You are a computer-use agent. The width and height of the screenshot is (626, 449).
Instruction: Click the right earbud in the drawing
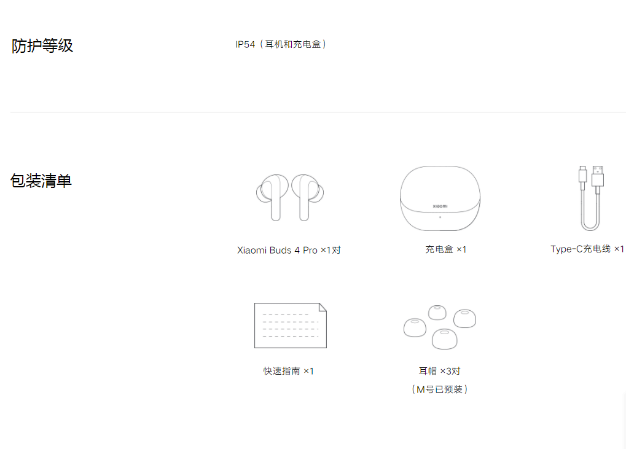pos(307,197)
